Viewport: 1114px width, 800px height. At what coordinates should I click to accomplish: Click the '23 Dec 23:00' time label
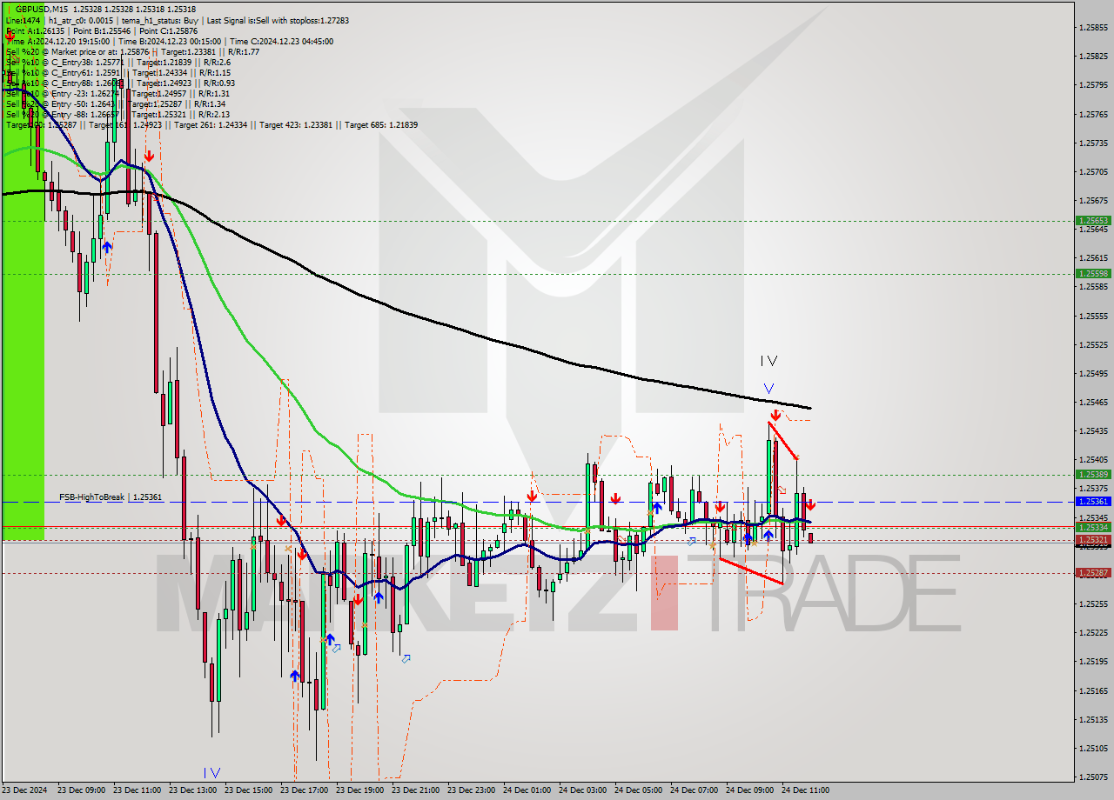(x=471, y=790)
